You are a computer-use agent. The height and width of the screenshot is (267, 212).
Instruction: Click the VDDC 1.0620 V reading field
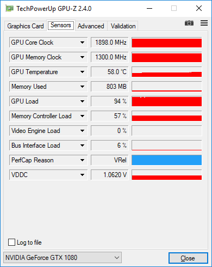tap(109, 175)
